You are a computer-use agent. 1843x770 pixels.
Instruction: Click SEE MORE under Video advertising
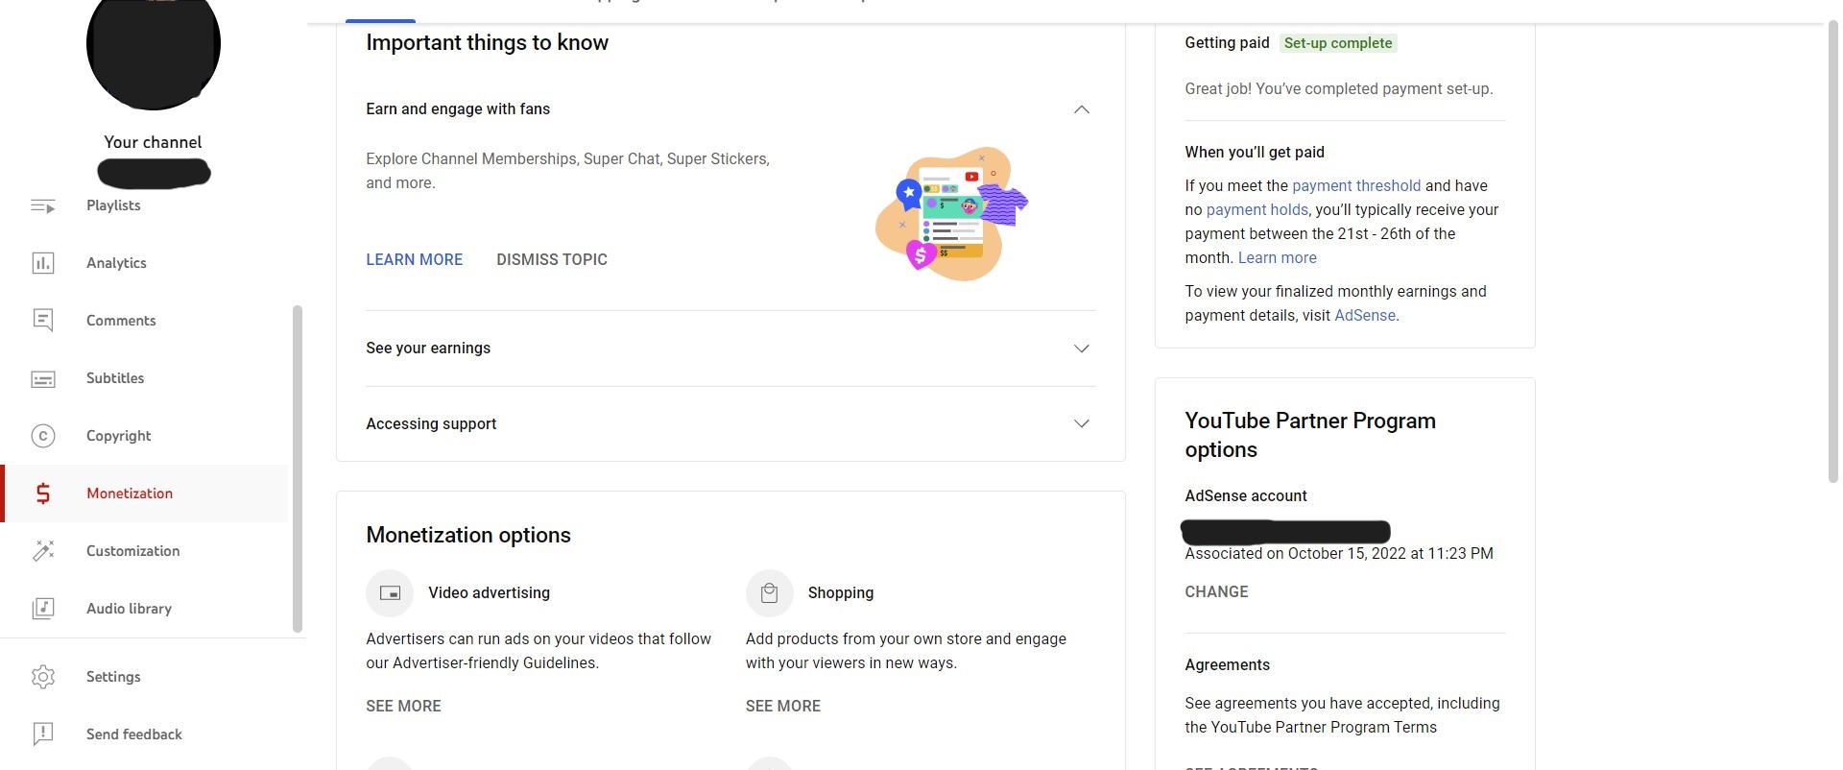coord(403,707)
